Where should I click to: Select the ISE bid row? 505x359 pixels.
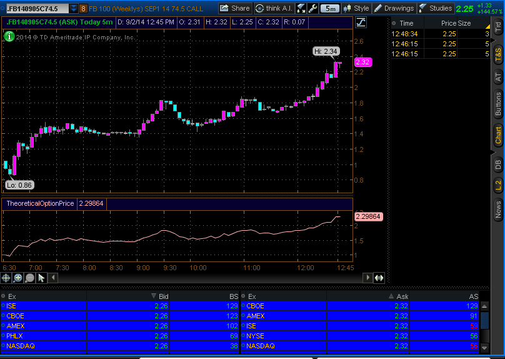[x=120, y=306]
